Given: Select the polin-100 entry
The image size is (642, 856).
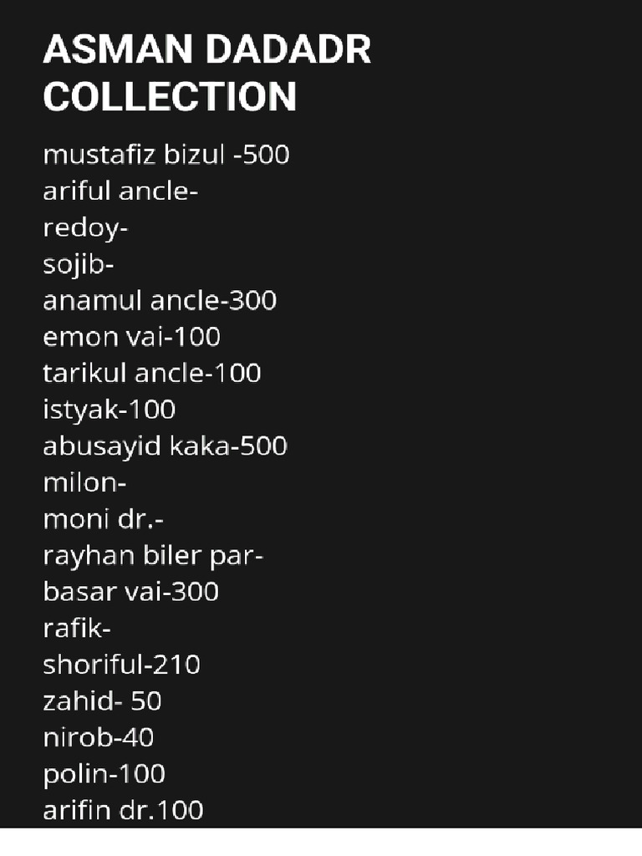Looking at the screenshot, I should pyautogui.click(x=104, y=775).
